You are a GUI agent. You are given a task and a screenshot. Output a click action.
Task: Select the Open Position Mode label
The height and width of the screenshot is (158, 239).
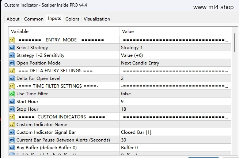click(39, 63)
